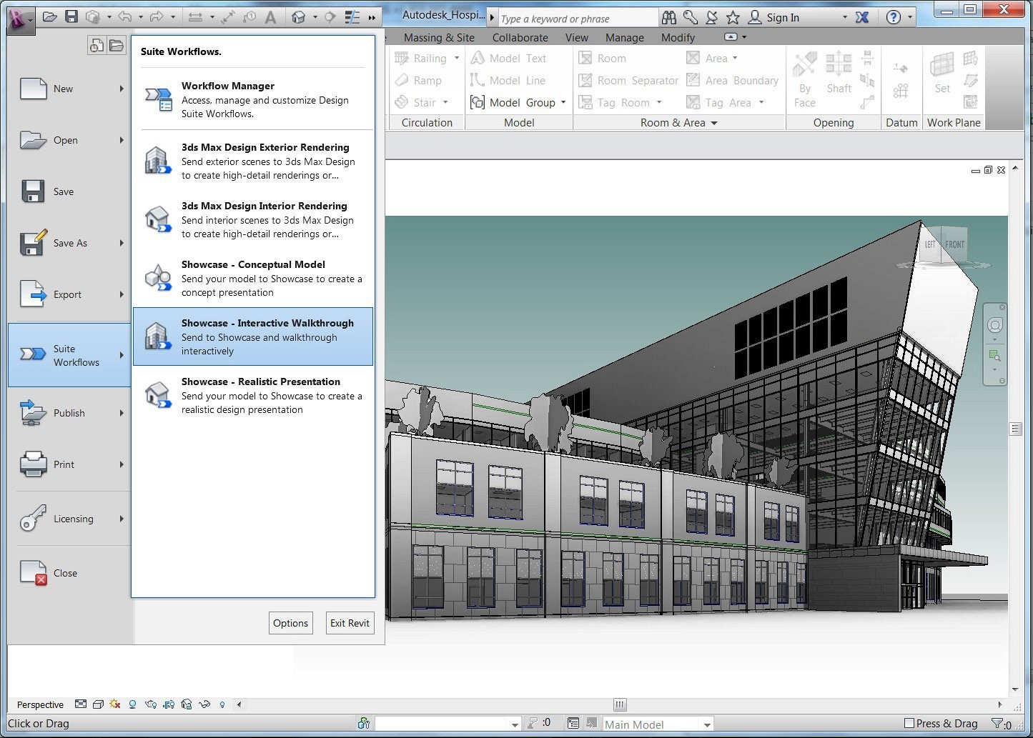Expand the Model Group dropdown
Image resolution: width=1033 pixels, height=738 pixels.
coord(564,102)
